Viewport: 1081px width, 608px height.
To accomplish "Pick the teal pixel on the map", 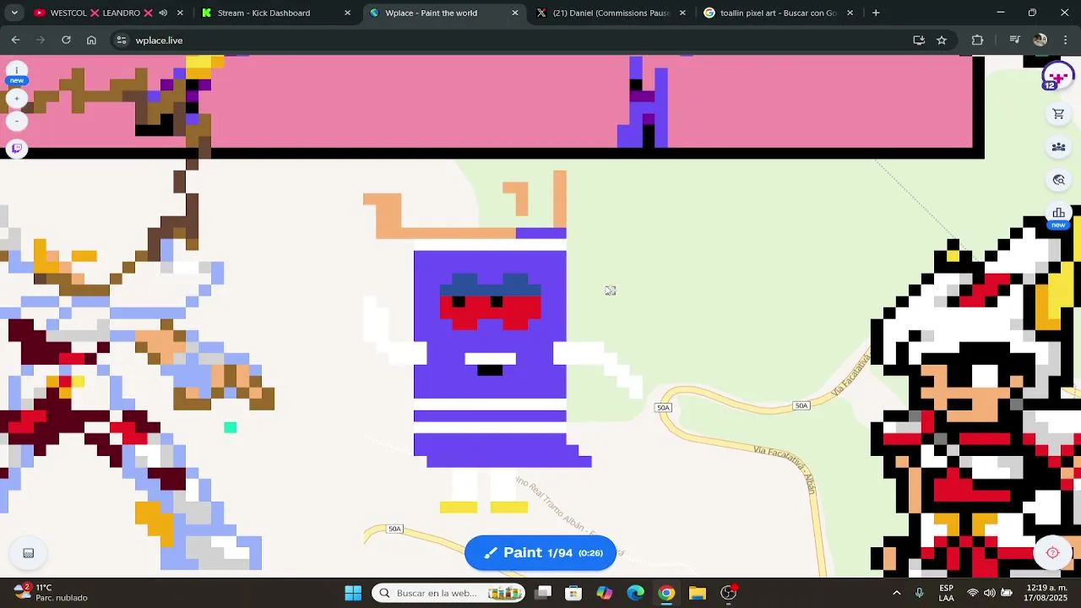I will coord(231,427).
